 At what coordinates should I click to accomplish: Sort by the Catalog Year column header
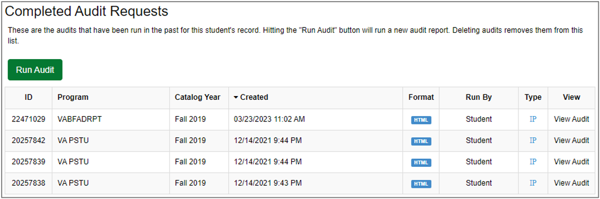pyautogui.click(x=198, y=97)
